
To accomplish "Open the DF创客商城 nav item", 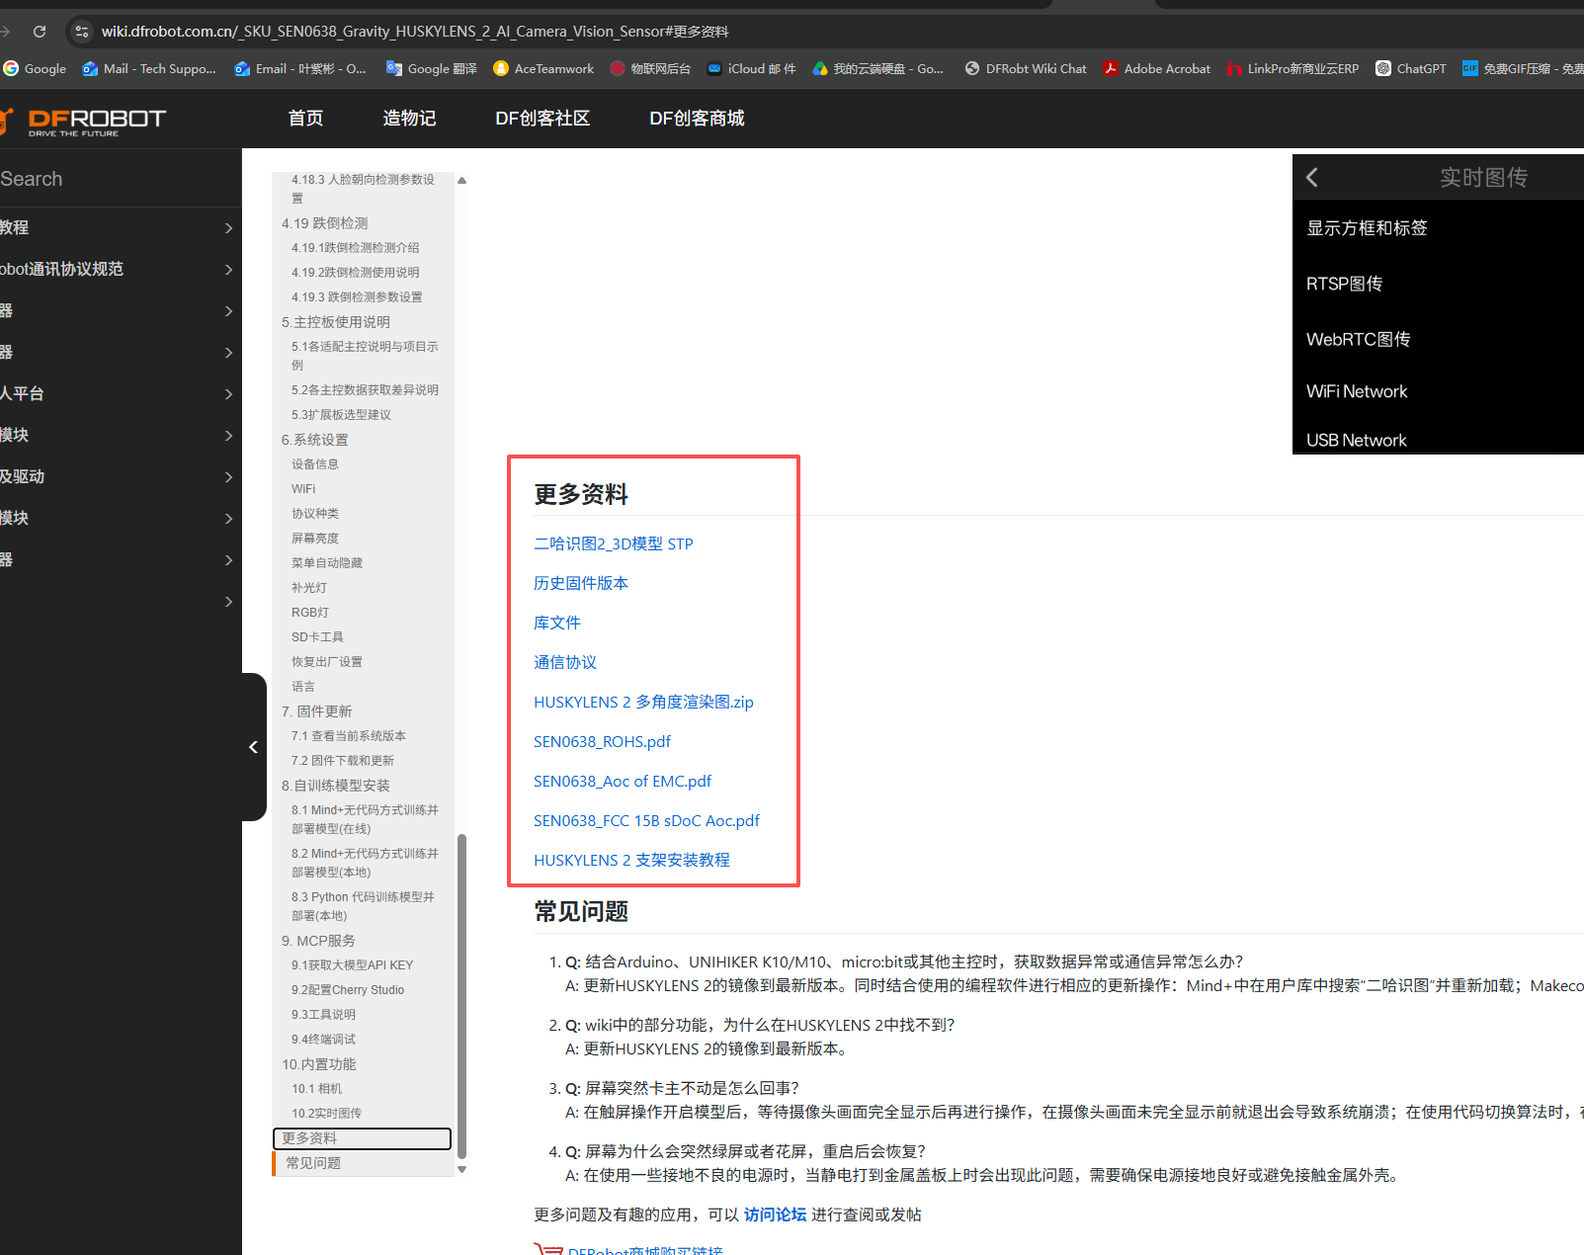I will tap(697, 119).
